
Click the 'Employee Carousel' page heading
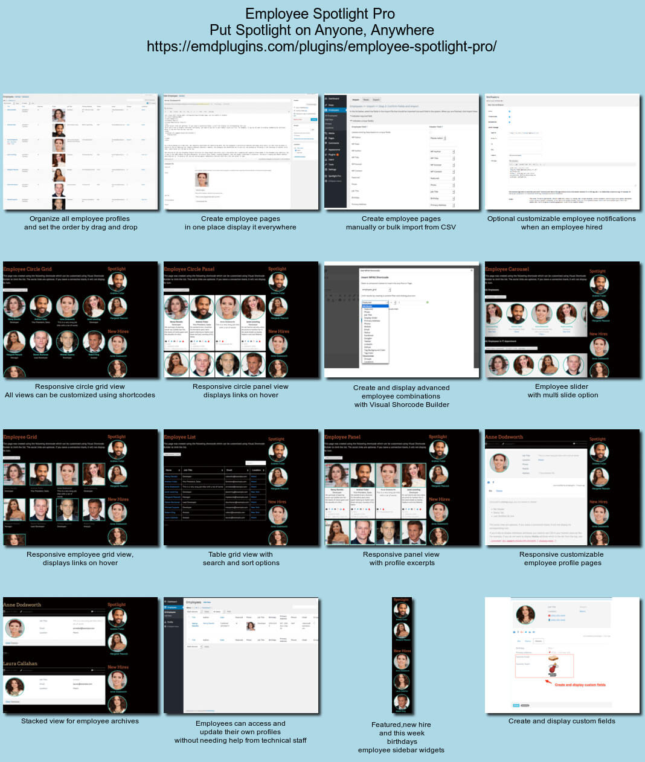(507, 269)
